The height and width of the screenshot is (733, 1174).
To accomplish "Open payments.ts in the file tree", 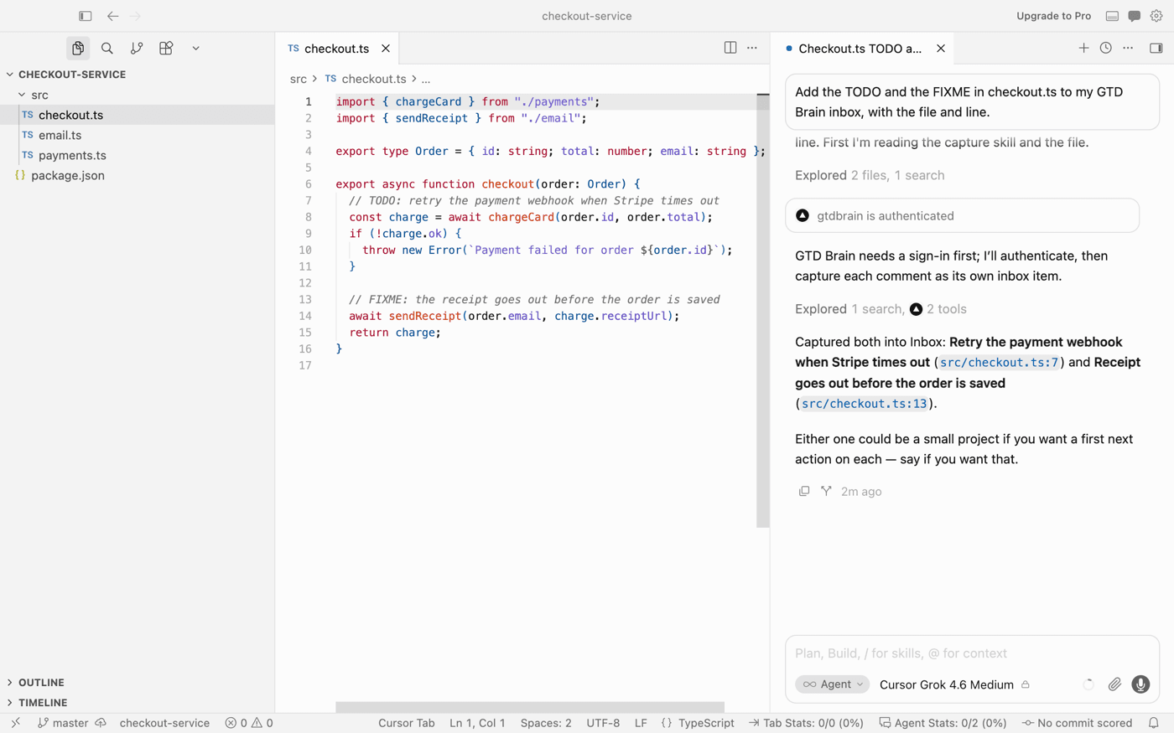I will tap(137, 155).
